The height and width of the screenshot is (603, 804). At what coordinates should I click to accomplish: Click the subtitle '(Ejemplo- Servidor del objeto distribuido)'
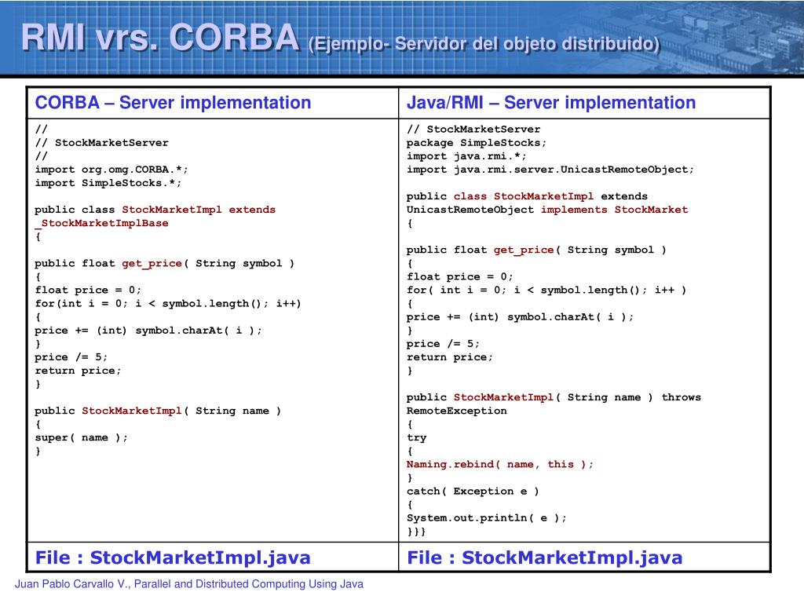(484, 44)
